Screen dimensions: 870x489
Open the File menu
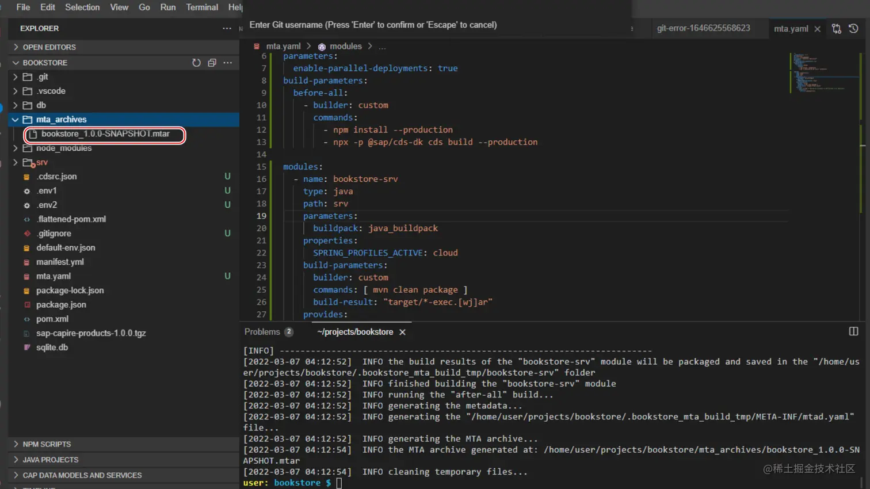(x=23, y=7)
